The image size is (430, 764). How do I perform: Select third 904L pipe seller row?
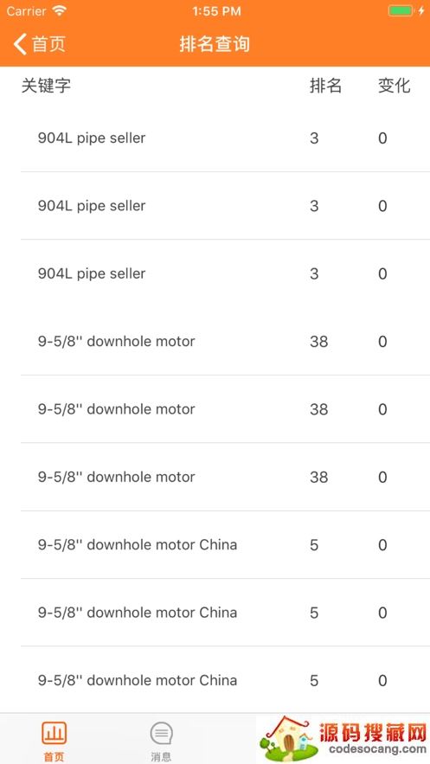(x=225, y=273)
